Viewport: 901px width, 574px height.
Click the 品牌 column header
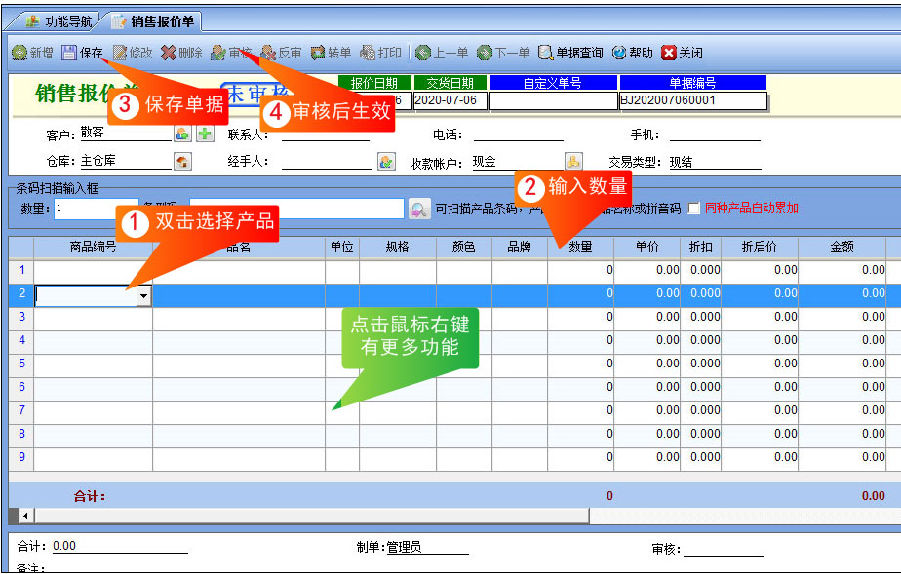[520, 247]
